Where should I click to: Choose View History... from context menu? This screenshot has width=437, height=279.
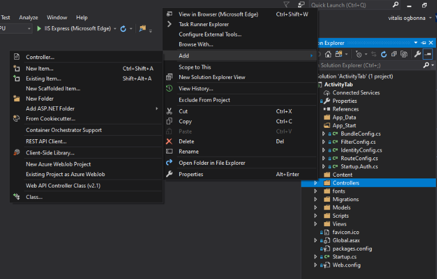click(x=240, y=89)
